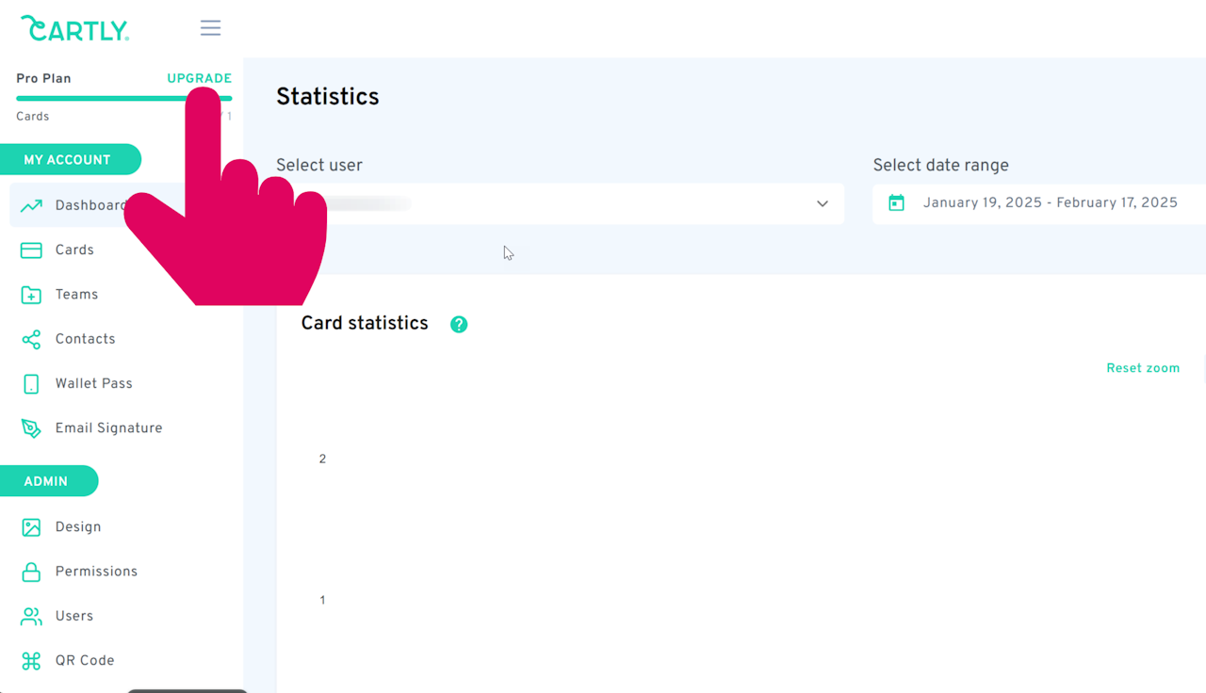Click the QR Code command icon
The height and width of the screenshot is (693, 1206).
pyautogui.click(x=31, y=661)
